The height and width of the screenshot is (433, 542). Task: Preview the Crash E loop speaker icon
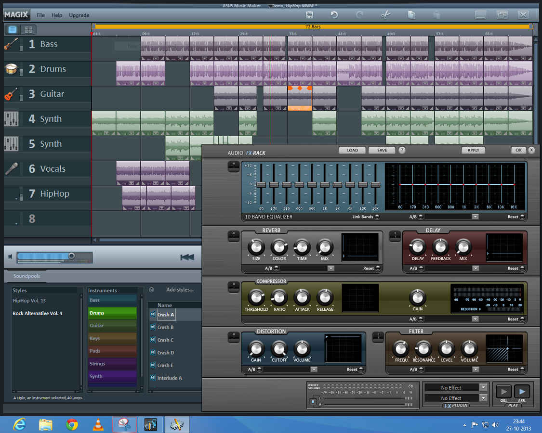(x=153, y=365)
